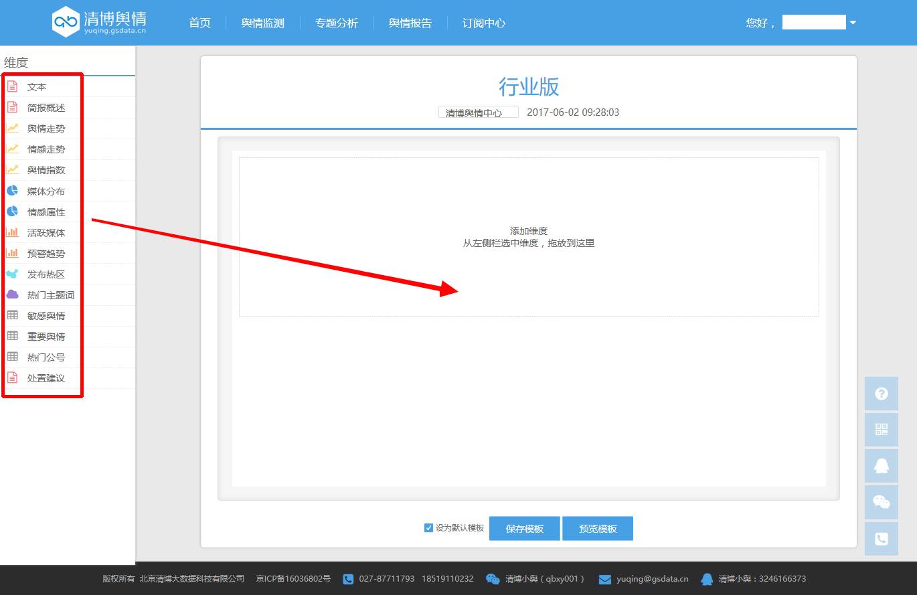Click the footer email envelope icon
The height and width of the screenshot is (595, 917).
tap(605, 579)
